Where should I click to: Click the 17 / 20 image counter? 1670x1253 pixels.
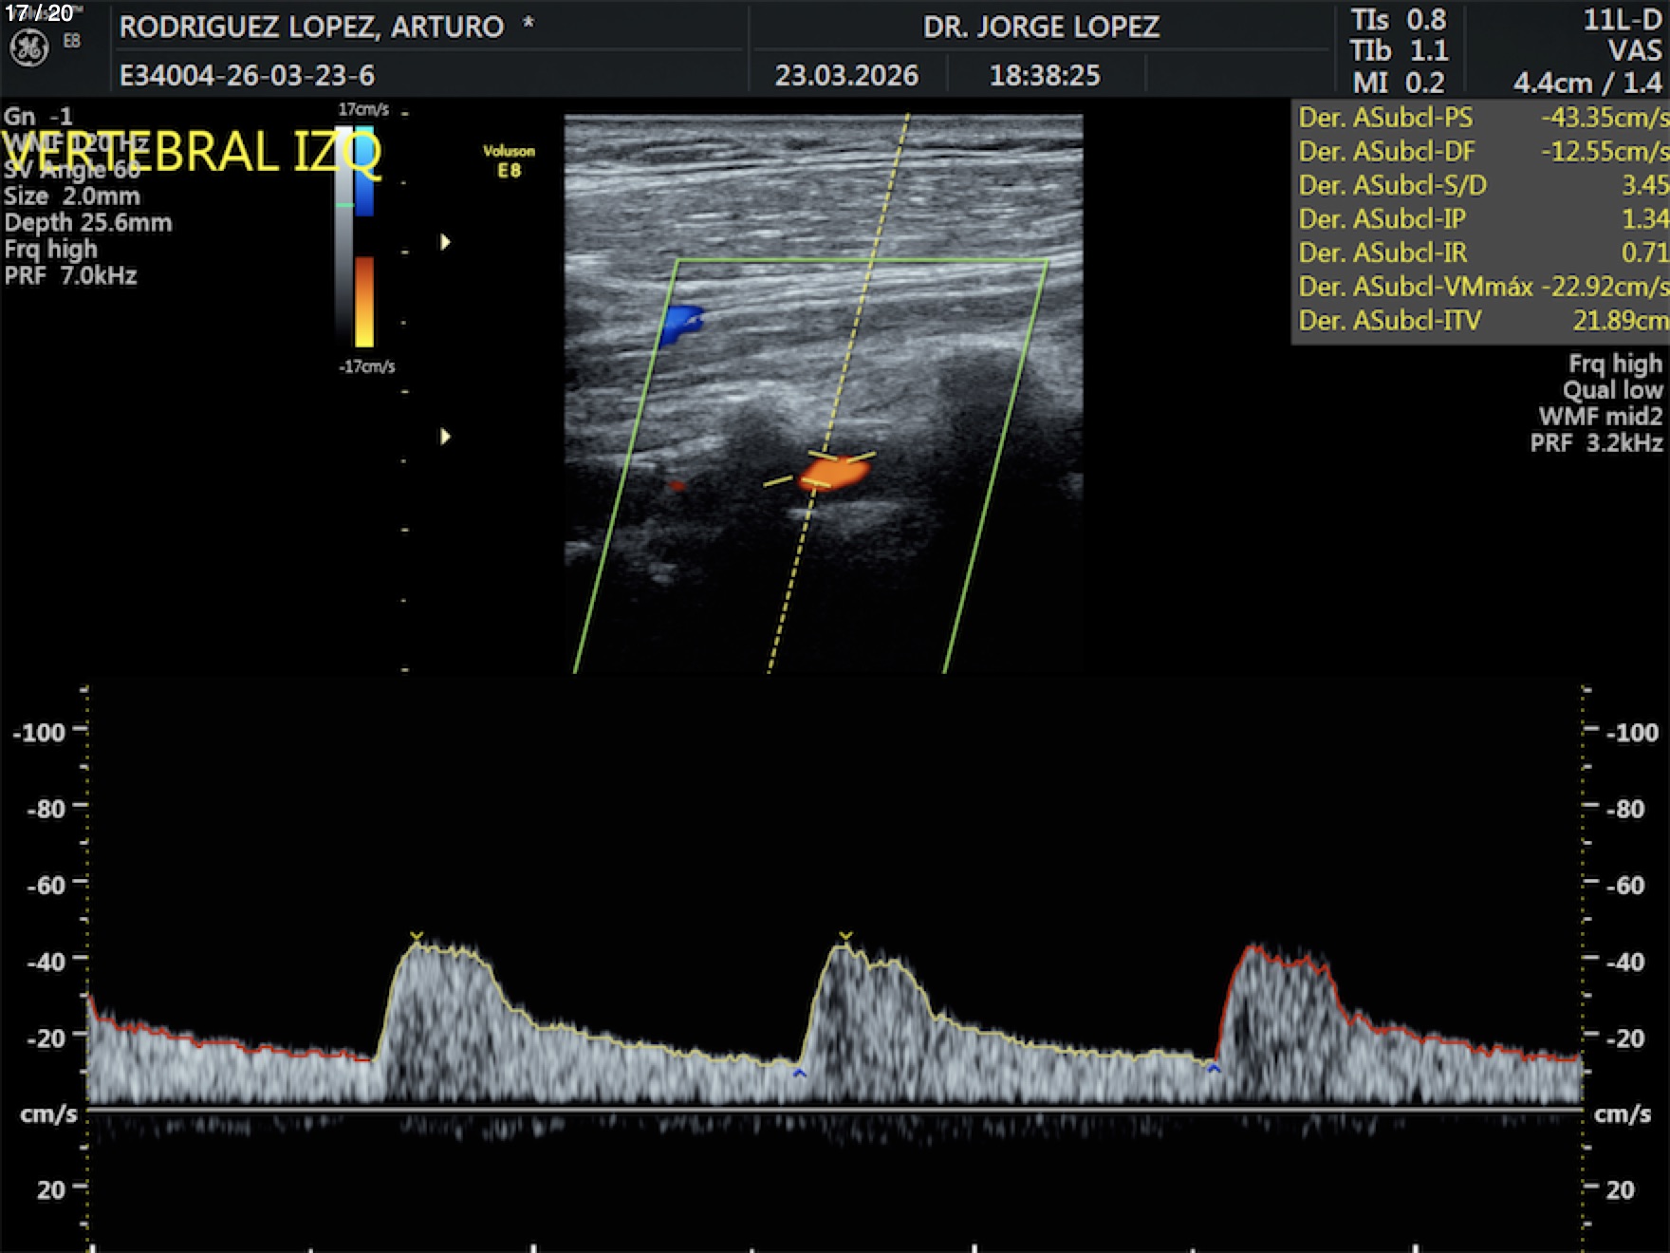click(39, 13)
